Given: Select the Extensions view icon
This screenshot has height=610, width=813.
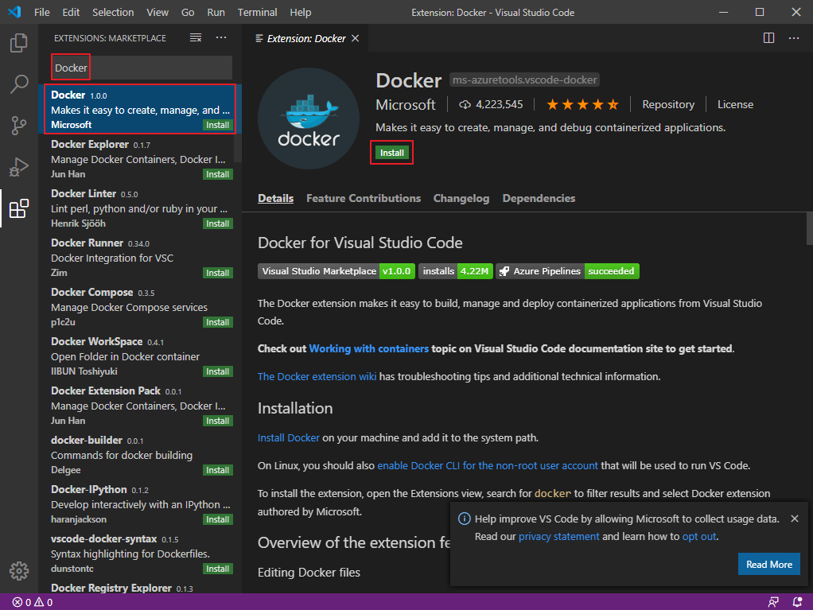Looking at the screenshot, I should (18, 208).
